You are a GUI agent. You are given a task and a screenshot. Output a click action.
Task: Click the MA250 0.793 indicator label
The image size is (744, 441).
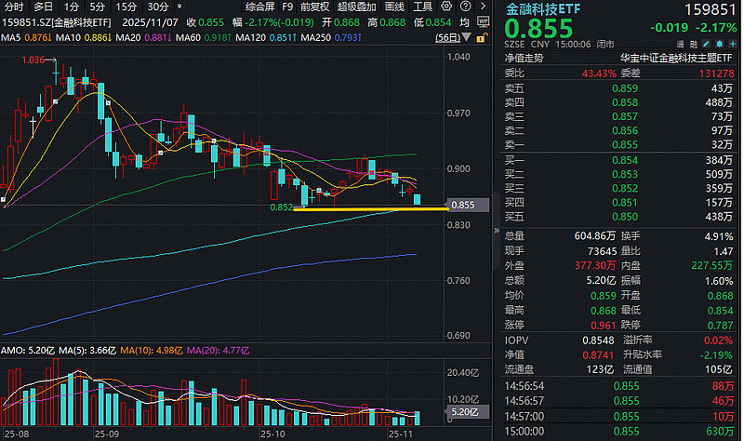pos(331,37)
